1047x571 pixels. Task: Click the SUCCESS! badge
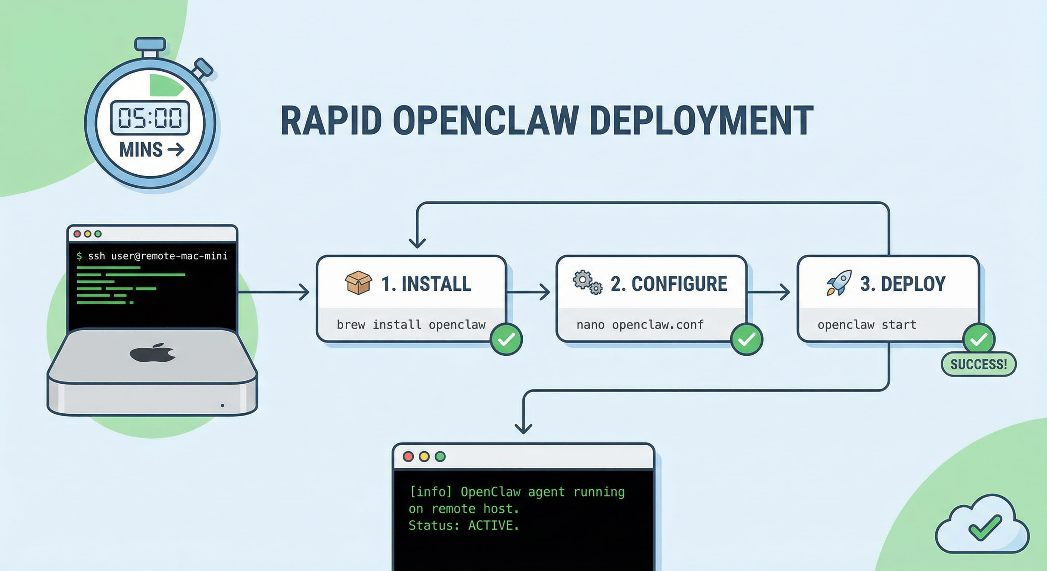point(979,364)
